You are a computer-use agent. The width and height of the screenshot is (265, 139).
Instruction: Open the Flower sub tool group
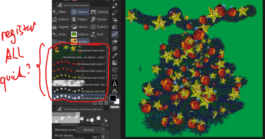click(99, 19)
